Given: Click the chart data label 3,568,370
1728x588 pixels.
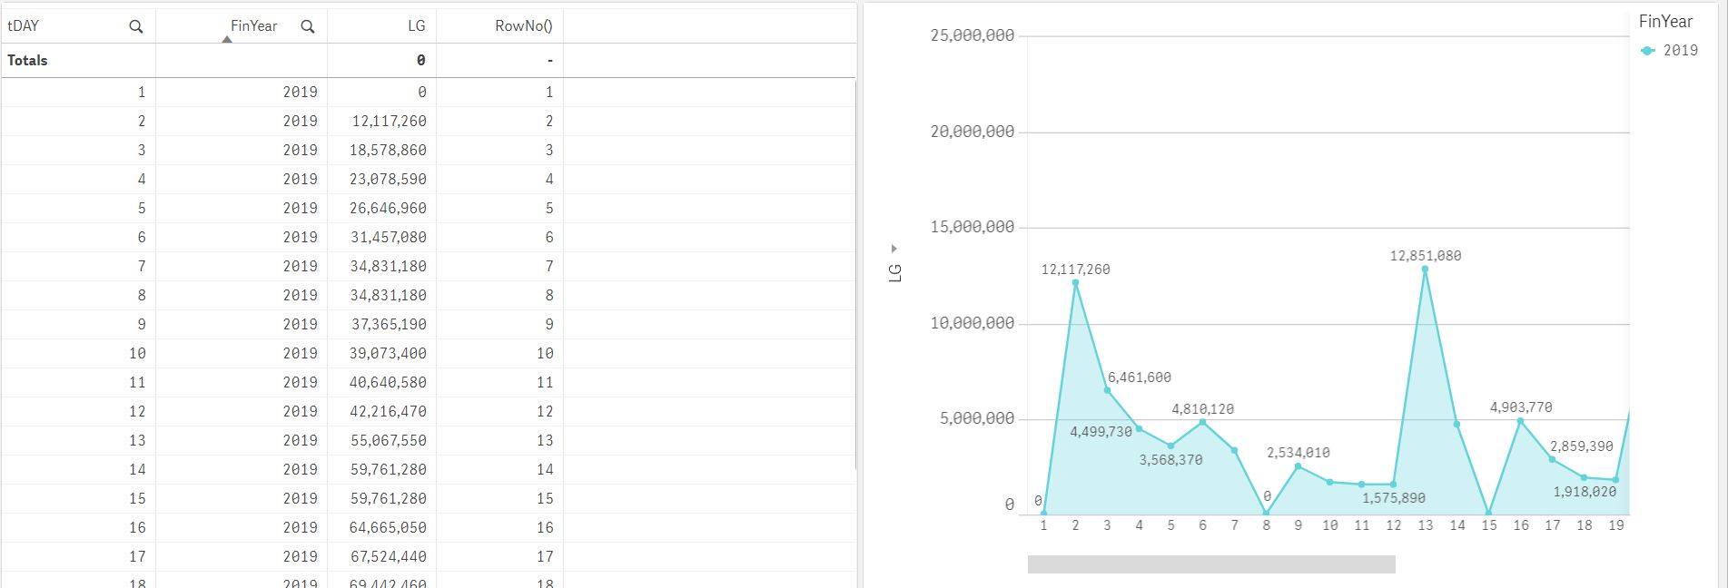Looking at the screenshot, I should click(x=1170, y=460).
